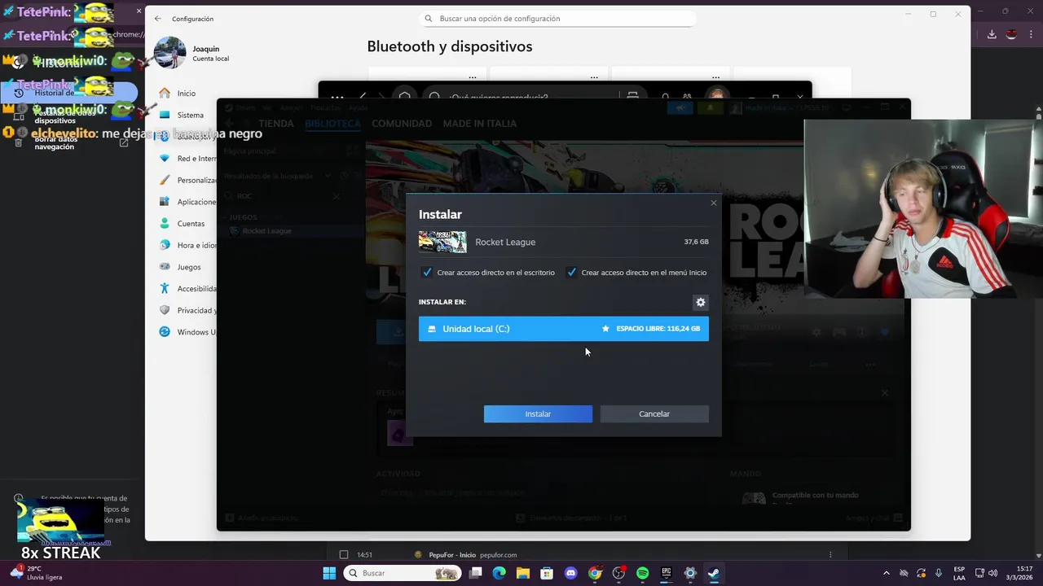Open TIENDA tab in Steam
The image size is (1043, 586).
pyautogui.click(x=276, y=124)
